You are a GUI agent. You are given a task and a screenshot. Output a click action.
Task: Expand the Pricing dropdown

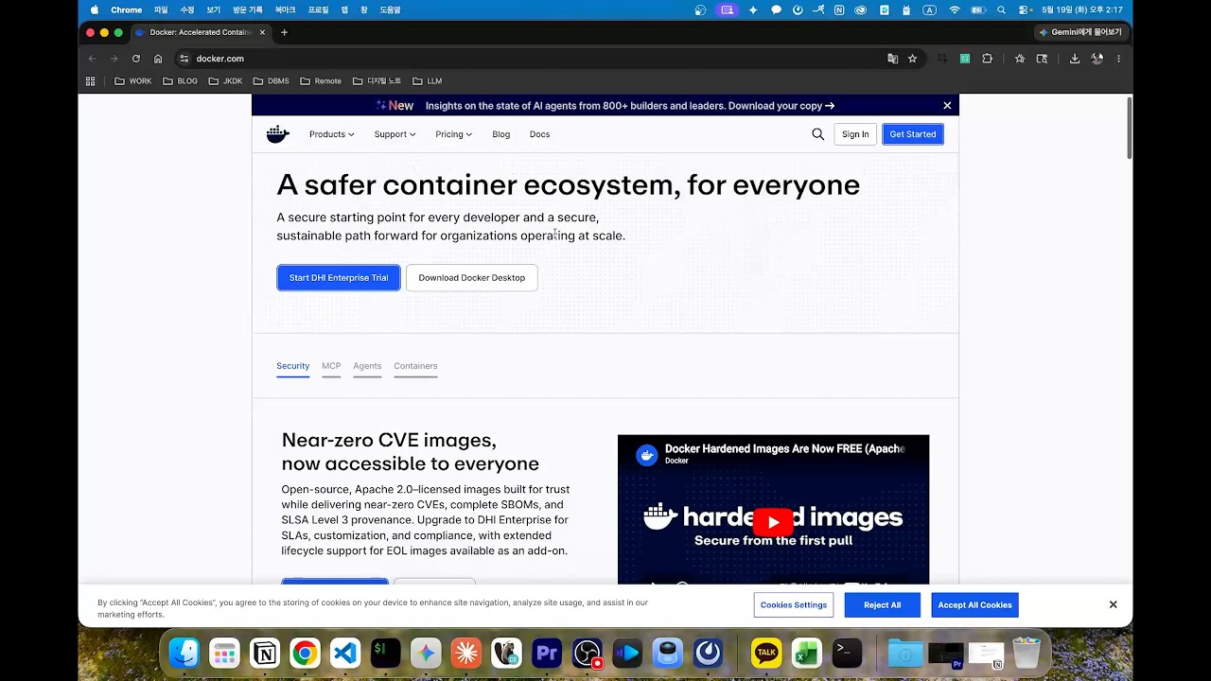click(x=453, y=134)
